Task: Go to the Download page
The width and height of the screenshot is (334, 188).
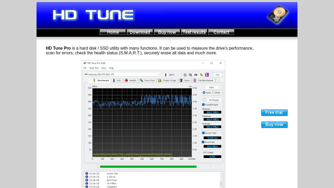Action: [x=140, y=32]
